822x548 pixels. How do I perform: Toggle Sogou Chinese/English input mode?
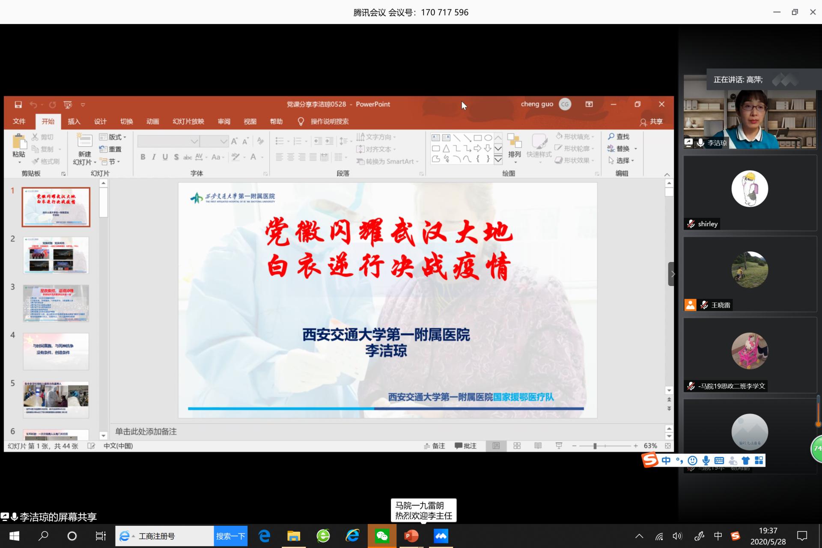click(666, 461)
